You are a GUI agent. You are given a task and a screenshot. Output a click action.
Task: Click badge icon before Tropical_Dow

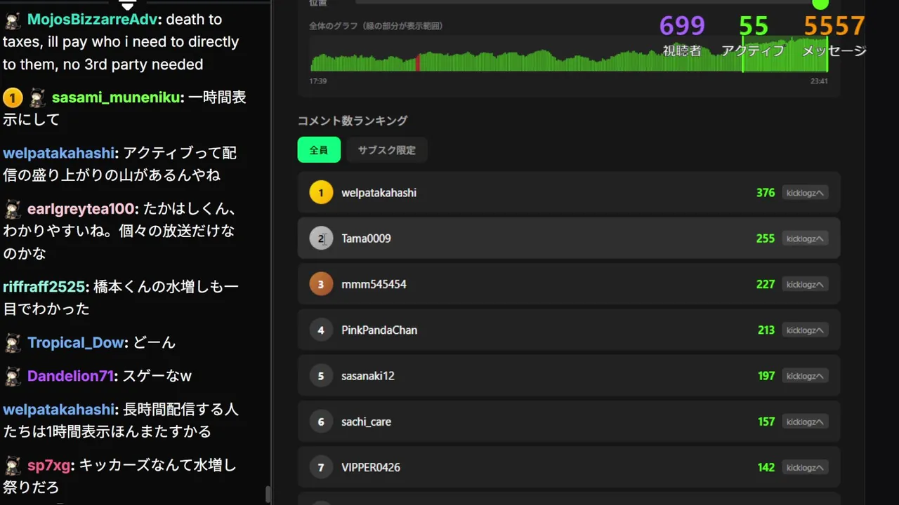click(x=13, y=343)
